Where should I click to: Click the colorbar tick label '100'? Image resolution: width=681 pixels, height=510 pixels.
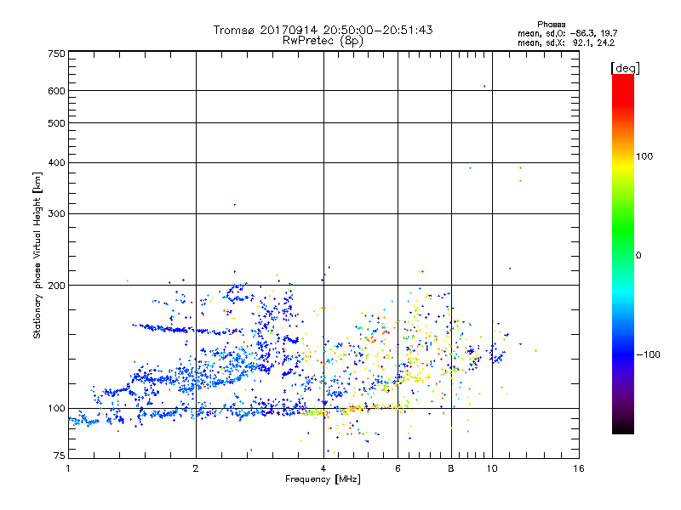[x=644, y=156]
